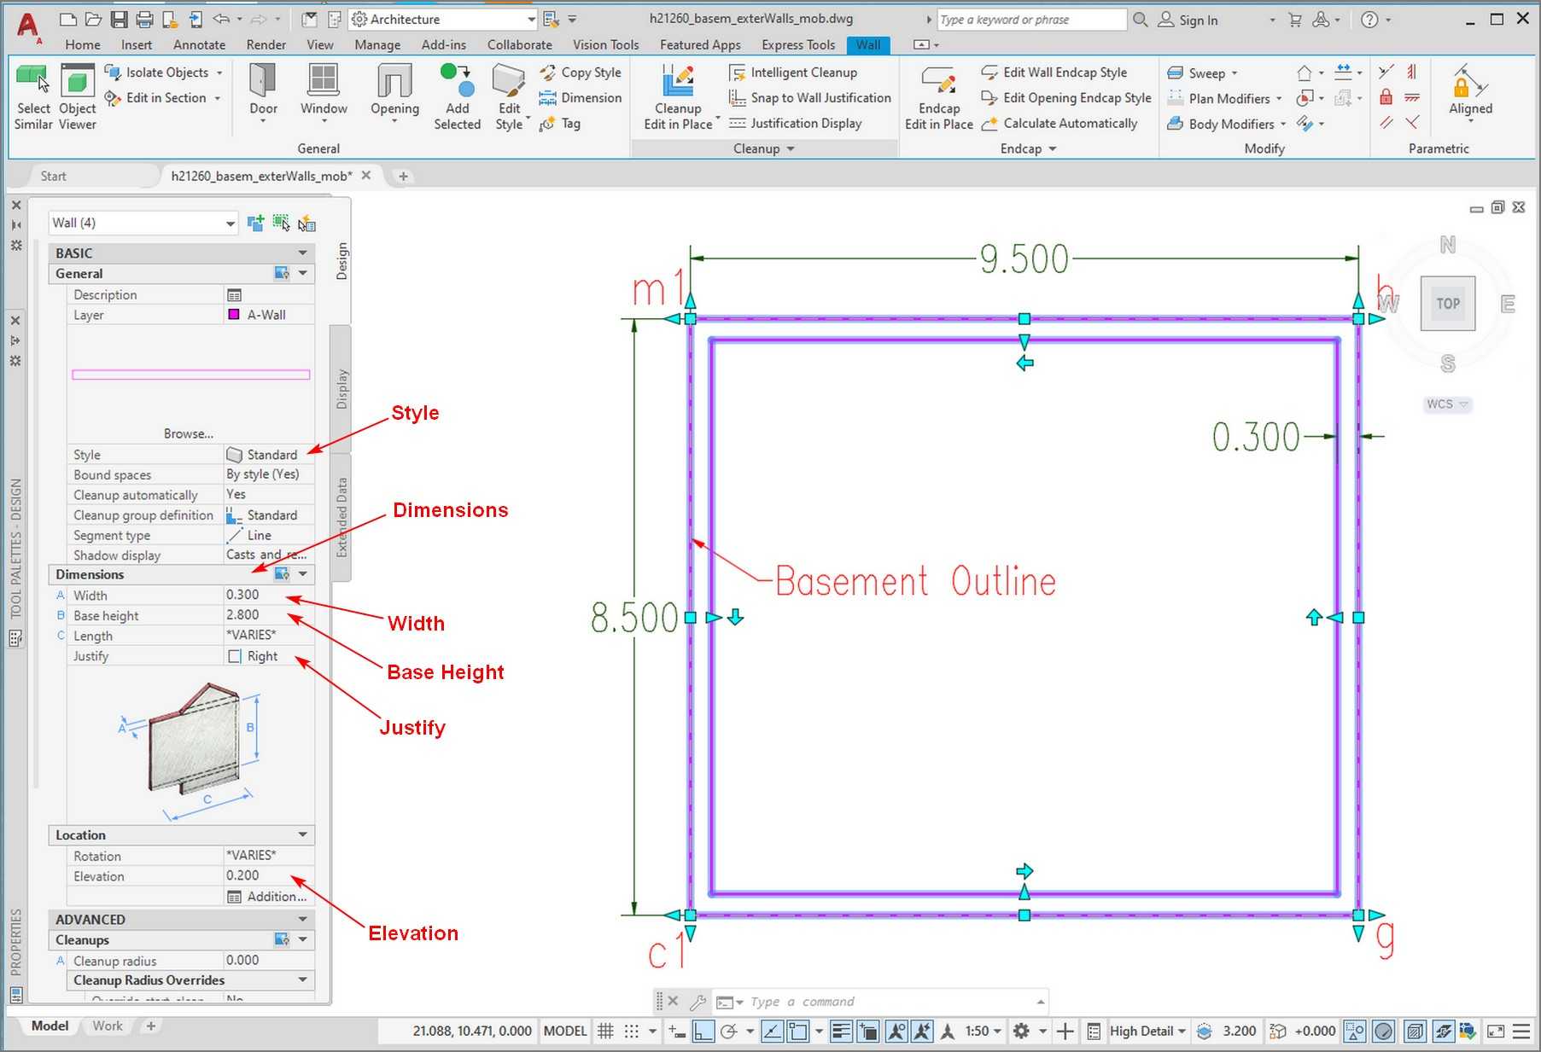The image size is (1541, 1052).
Task: Click the Clean Screen icon in status bar
Action: [1496, 1031]
